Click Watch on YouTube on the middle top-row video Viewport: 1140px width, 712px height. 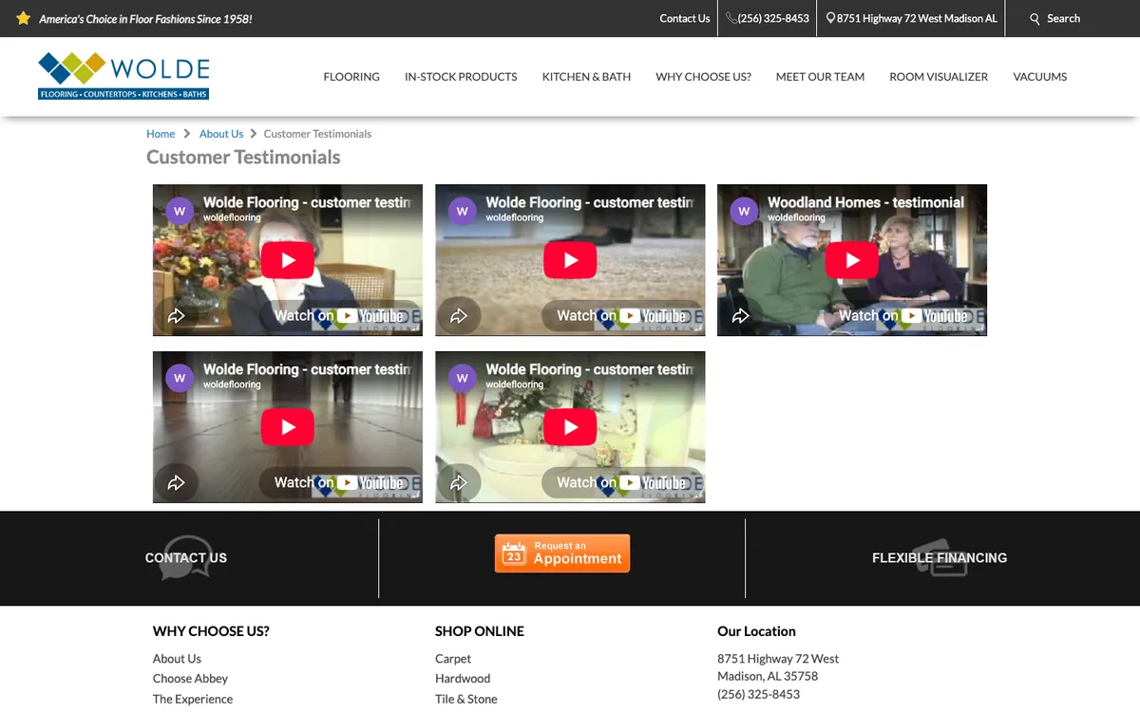(x=621, y=316)
